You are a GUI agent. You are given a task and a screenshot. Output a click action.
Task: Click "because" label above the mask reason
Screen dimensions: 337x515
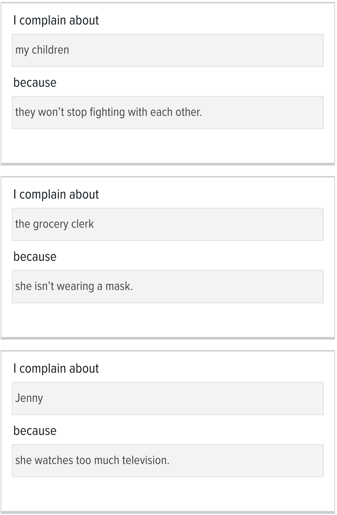pos(35,257)
